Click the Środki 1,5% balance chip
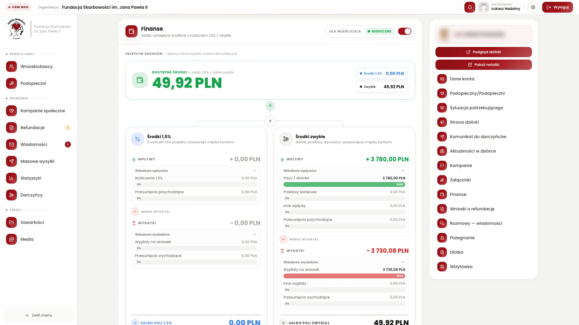This screenshot has height=325, width=579. point(382,73)
